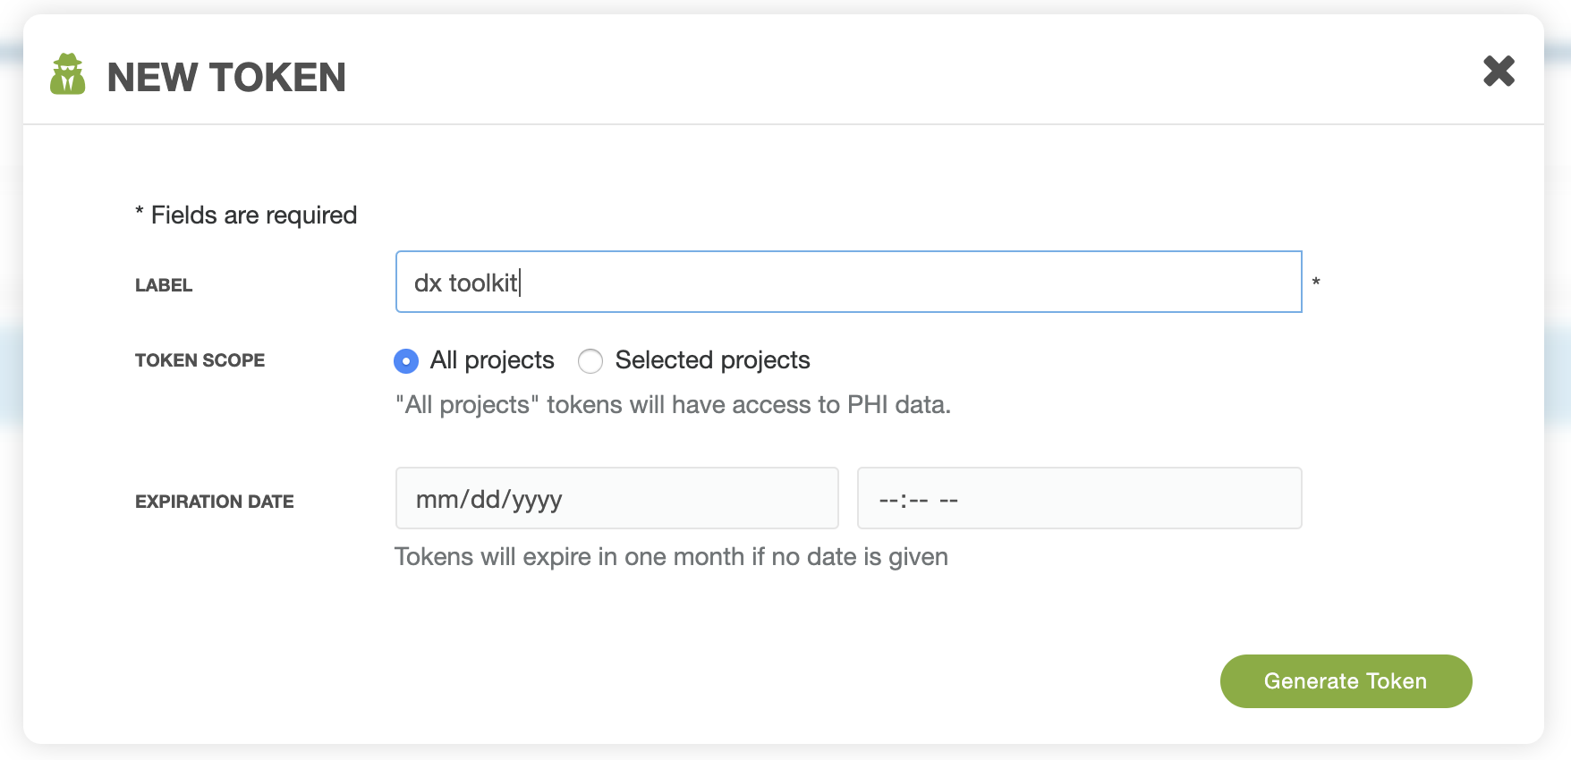Close the New Token dialog

coord(1499,71)
